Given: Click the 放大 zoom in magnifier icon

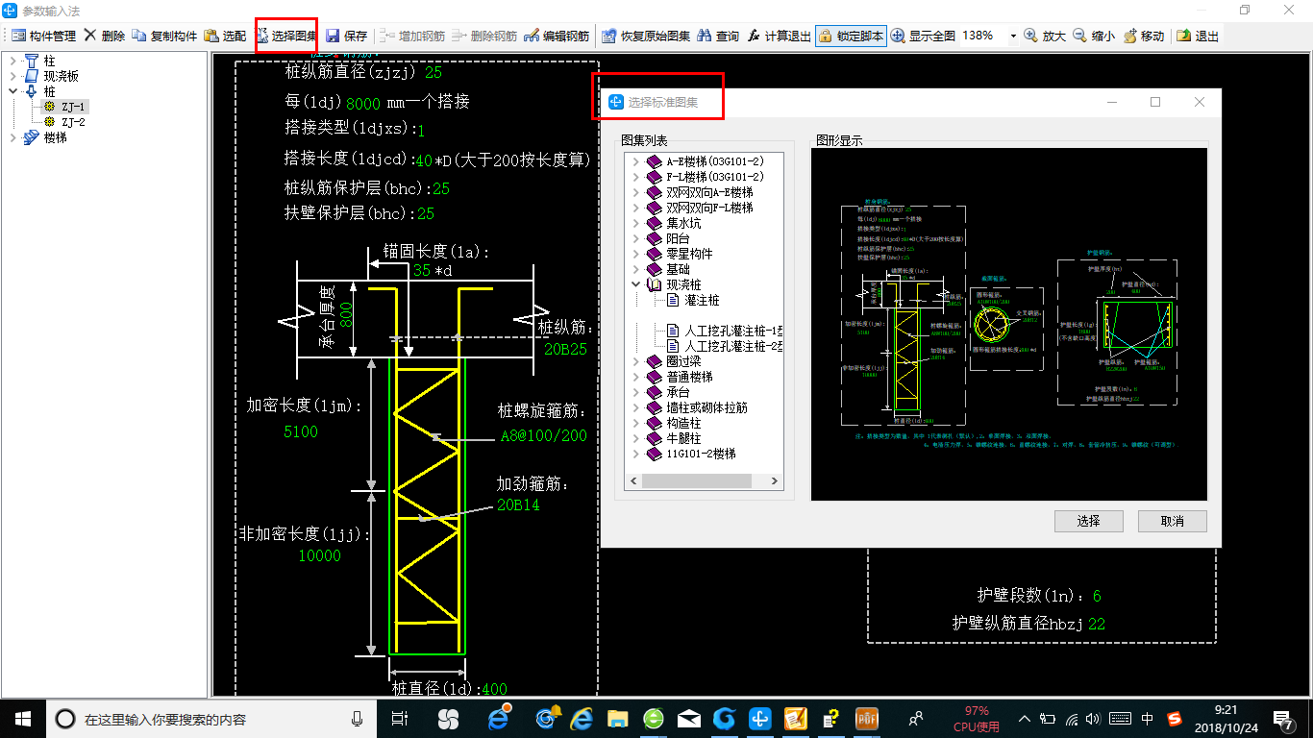Looking at the screenshot, I should point(1030,36).
